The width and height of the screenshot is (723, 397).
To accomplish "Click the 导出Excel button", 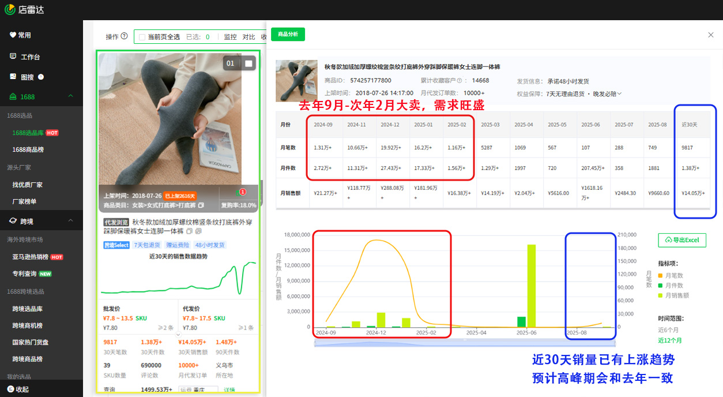I will 682,240.
